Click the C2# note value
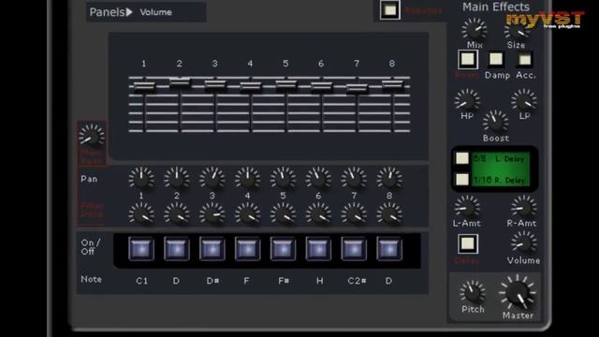This screenshot has width=599, height=337. [x=357, y=281]
